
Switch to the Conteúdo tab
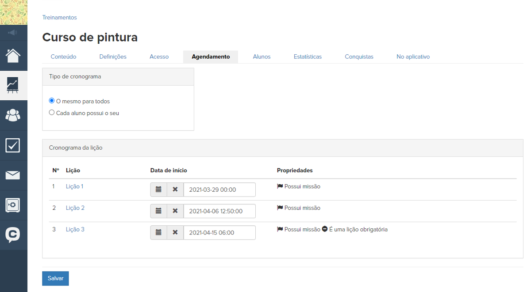[x=63, y=57]
